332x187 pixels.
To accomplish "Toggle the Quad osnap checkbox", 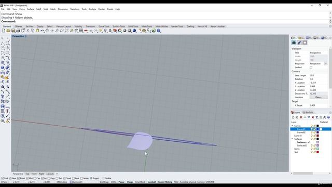I will click(64, 178).
